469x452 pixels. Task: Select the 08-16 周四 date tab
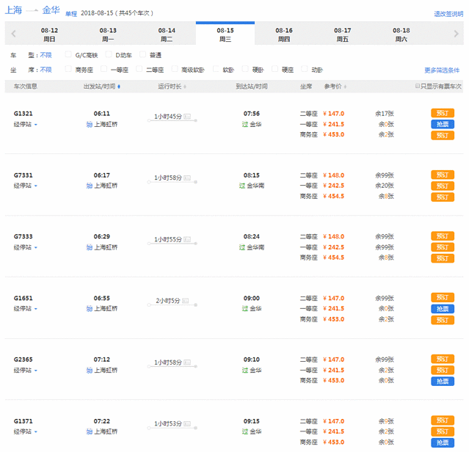[x=284, y=34]
